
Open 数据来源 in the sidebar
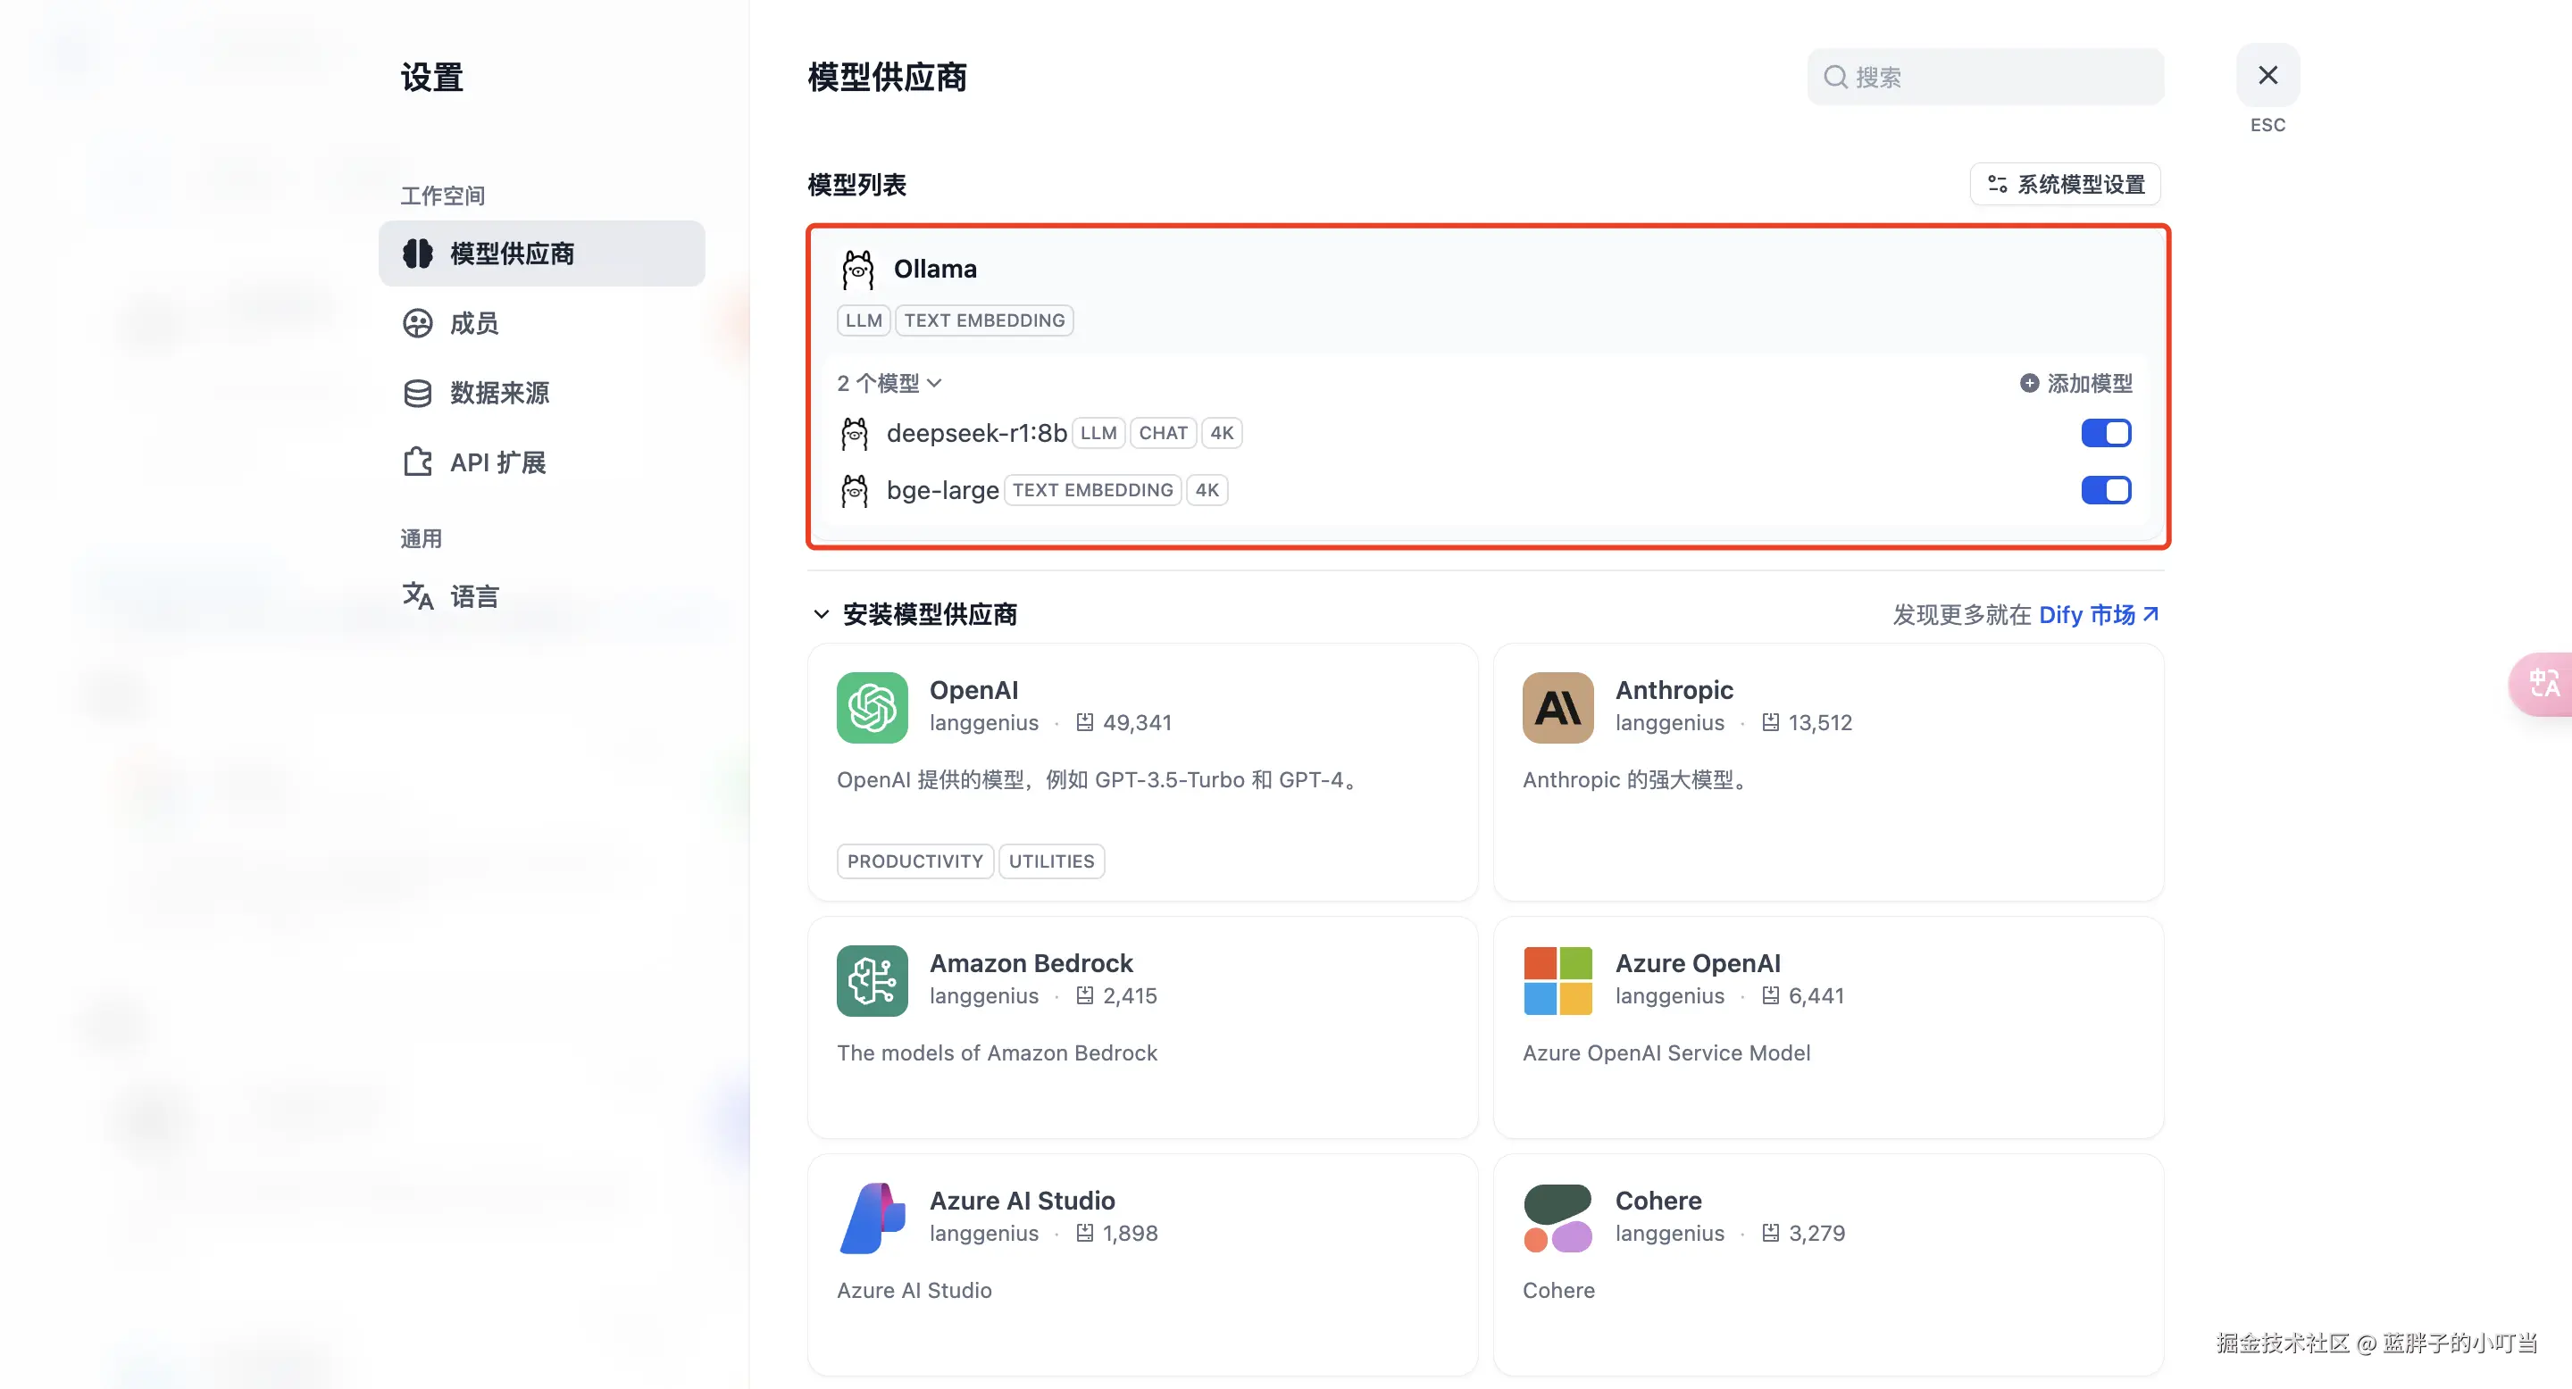[498, 393]
